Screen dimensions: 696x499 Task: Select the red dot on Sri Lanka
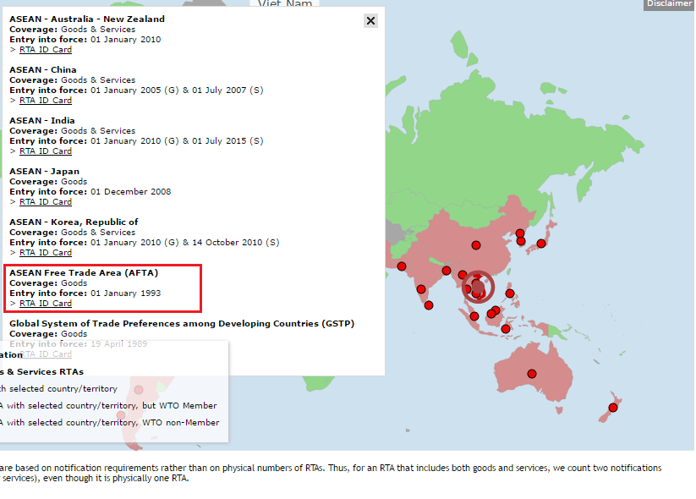click(429, 305)
